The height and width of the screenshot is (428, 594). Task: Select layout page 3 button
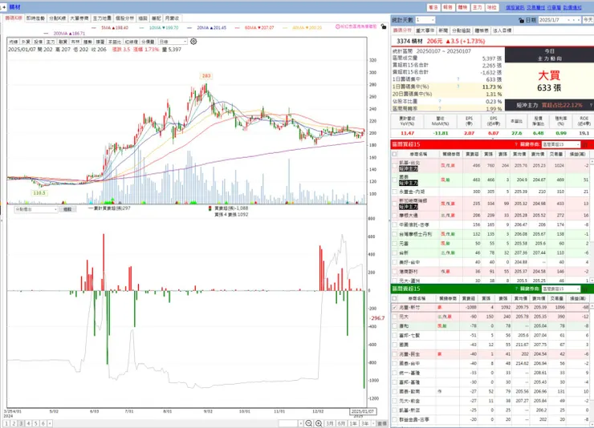pos(21,423)
